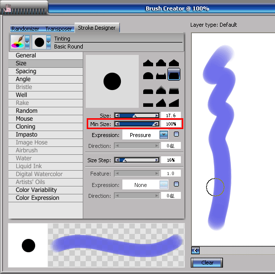Viewport: 275px width, 274px height.
Task: Click the left scroll arrow under the canvas
Action: [196, 250]
